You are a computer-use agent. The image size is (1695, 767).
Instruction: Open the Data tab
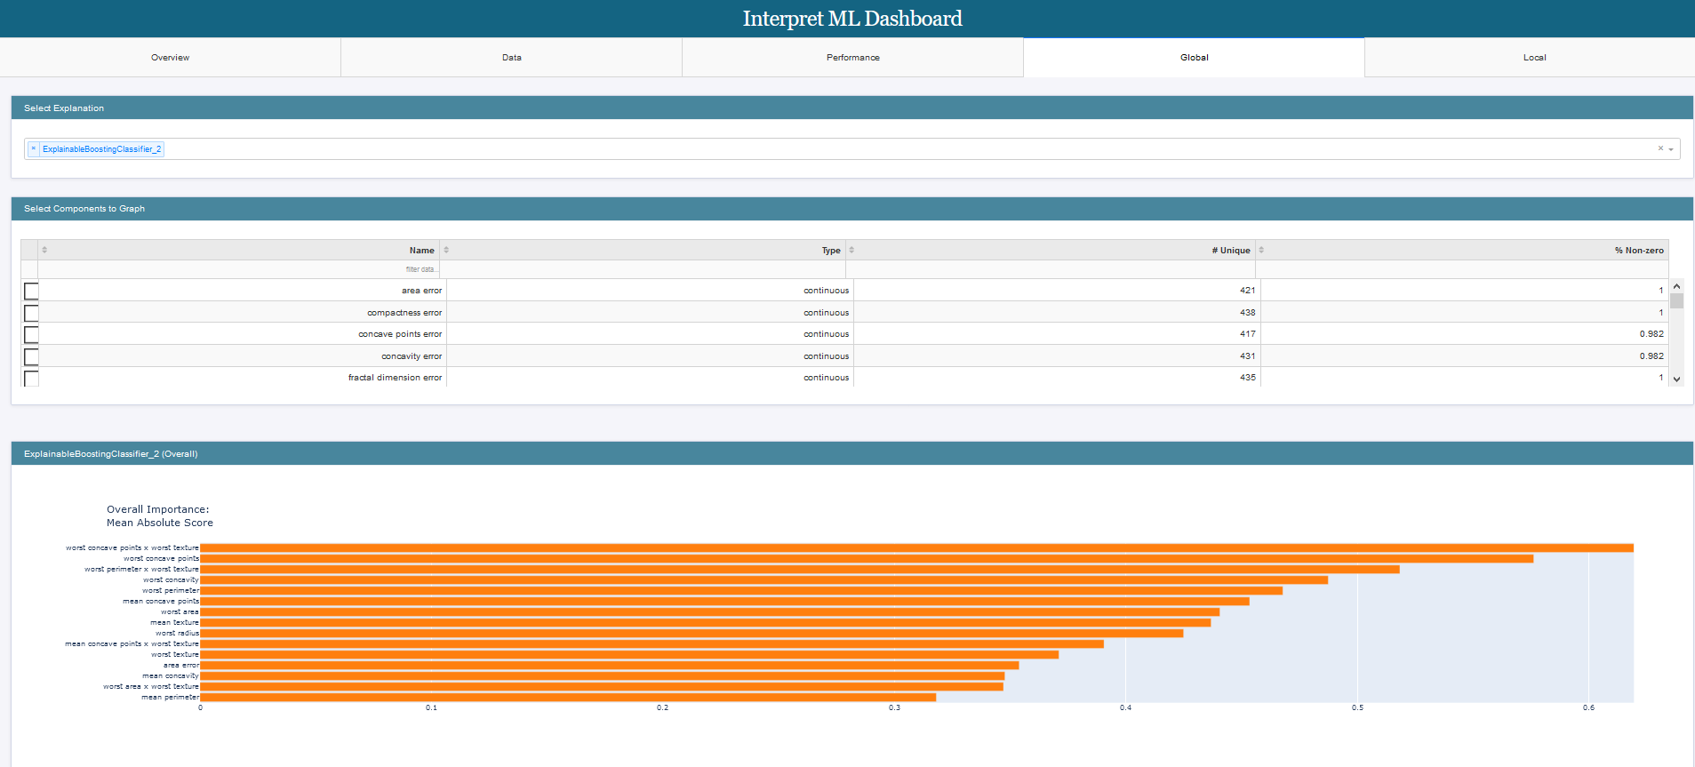tap(511, 58)
